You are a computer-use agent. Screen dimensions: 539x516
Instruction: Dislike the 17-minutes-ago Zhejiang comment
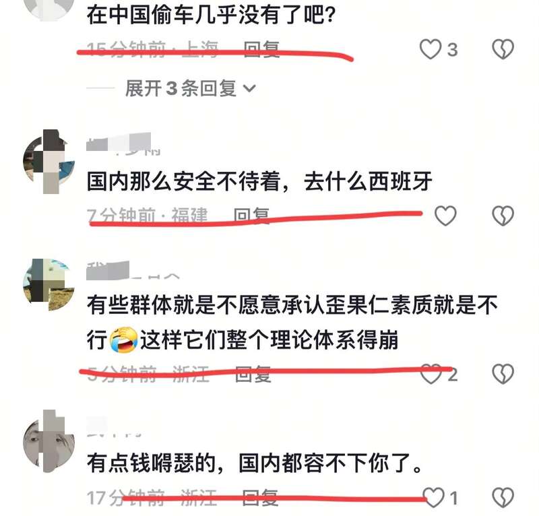tap(503, 497)
